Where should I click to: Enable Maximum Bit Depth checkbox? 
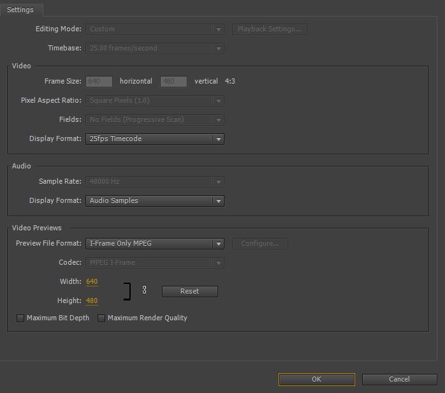click(x=20, y=318)
